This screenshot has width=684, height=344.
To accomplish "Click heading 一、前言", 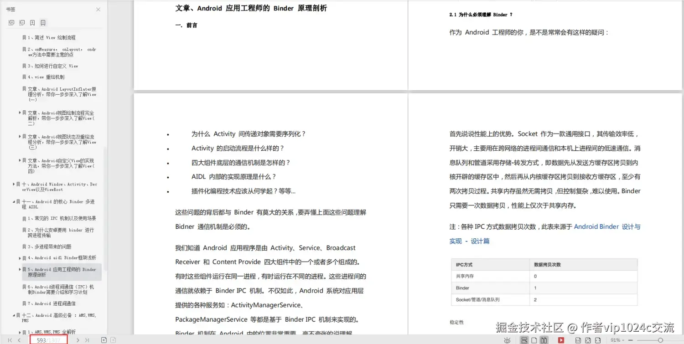I will 187,26.
